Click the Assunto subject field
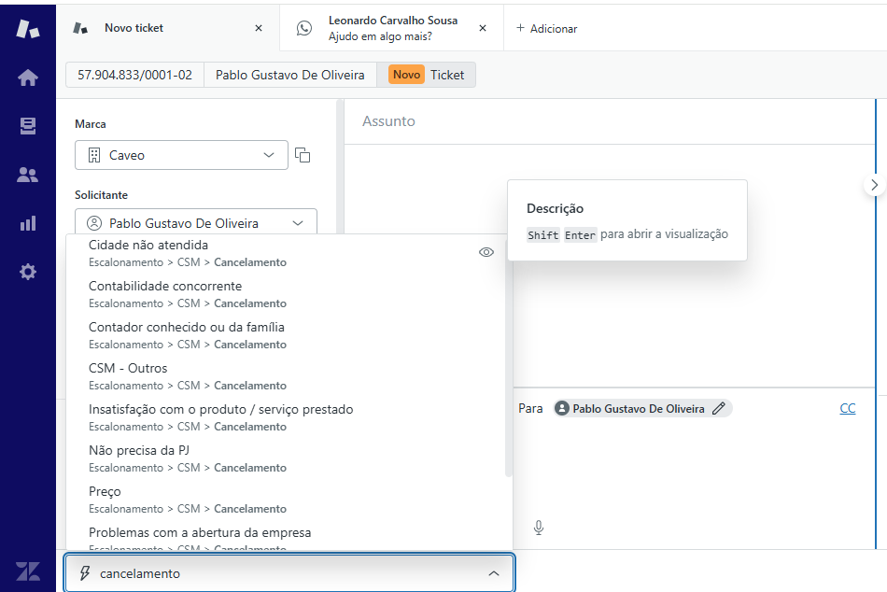Image resolution: width=887 pixels, height=592 pixels. (607, 121)
